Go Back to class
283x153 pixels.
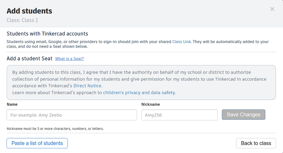point(256,143)
